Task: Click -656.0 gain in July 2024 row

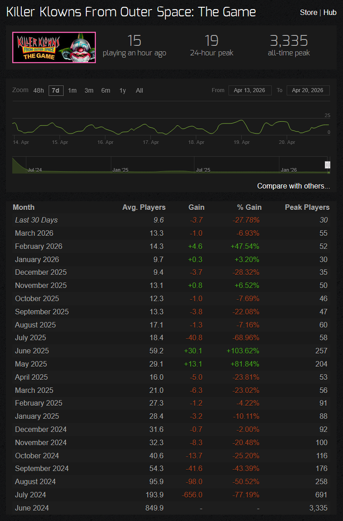Action: tap(193, 495)
